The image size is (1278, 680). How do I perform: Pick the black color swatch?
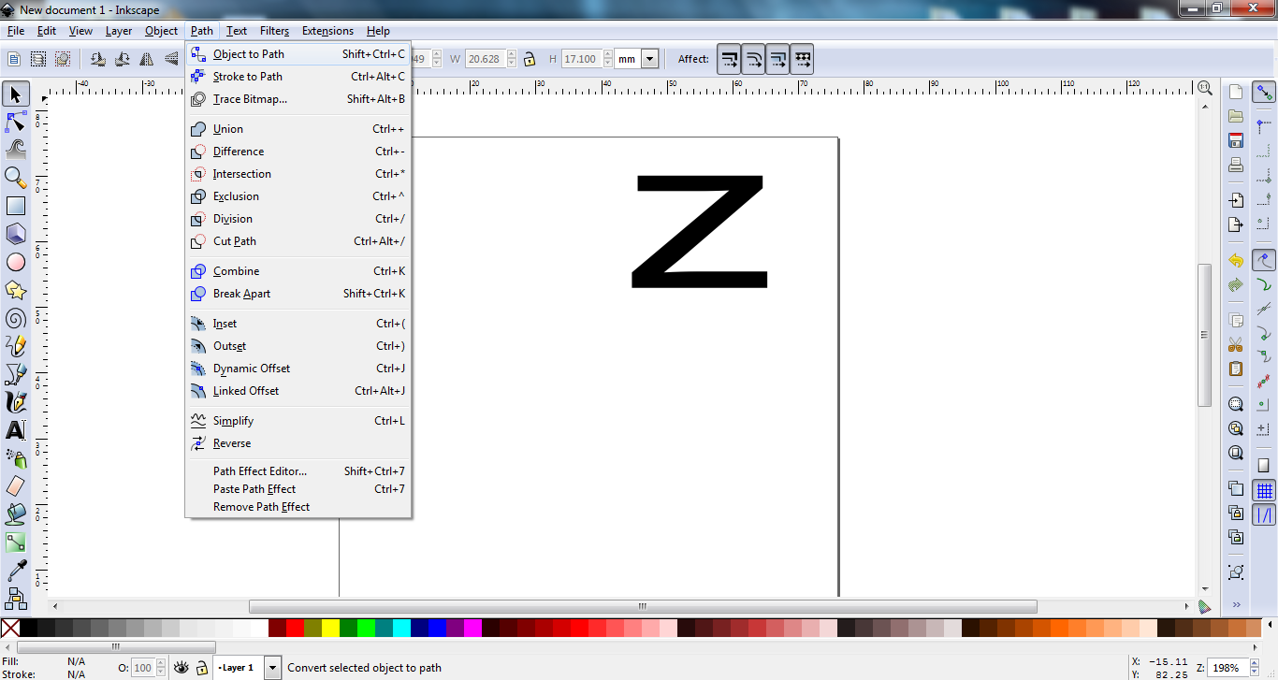point(28,628)
